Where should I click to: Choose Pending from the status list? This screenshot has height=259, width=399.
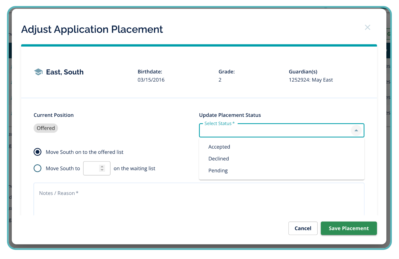click(218, 171)
